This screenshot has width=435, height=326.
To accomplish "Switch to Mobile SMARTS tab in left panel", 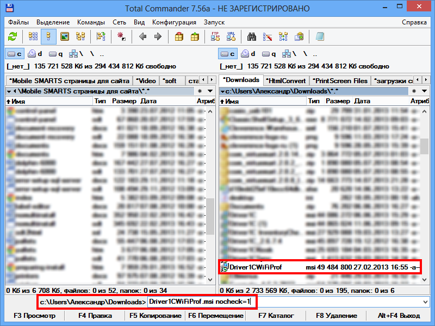I will pos(69,81).
